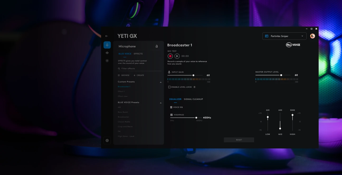
Task: Click the Broadcaster 1 heading
Action: point(180,45)
